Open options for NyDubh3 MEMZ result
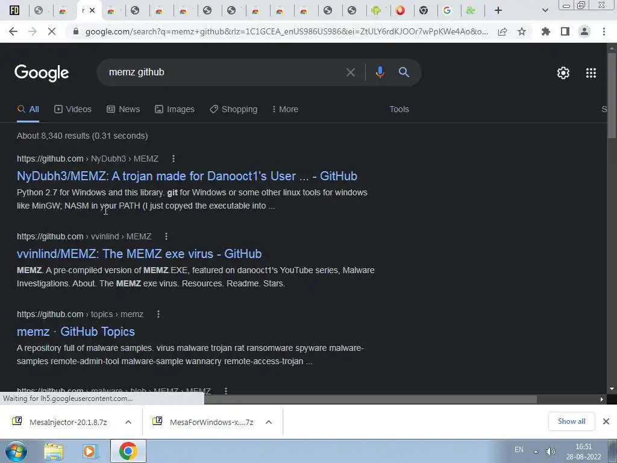617x463 pixels. (x=173, y=159)
